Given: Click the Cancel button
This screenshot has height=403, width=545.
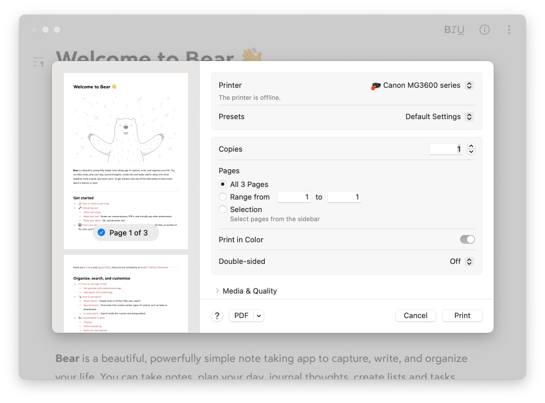Looking at the screenshot, I should pos(415,316).
